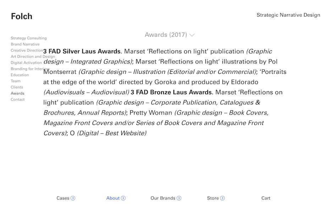The width and height of the screenshot is (330, 204).
Task: Jump to the Creative Direction section
Action: 27,50
